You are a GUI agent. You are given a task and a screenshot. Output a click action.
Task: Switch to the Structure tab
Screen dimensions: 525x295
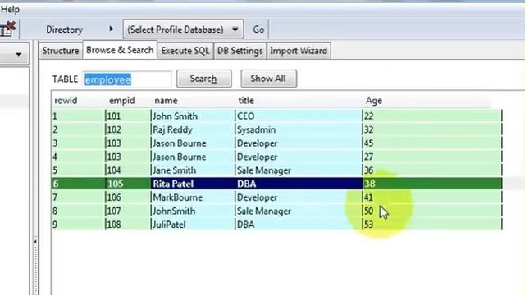pyautogui.click(x=61, y=51)
